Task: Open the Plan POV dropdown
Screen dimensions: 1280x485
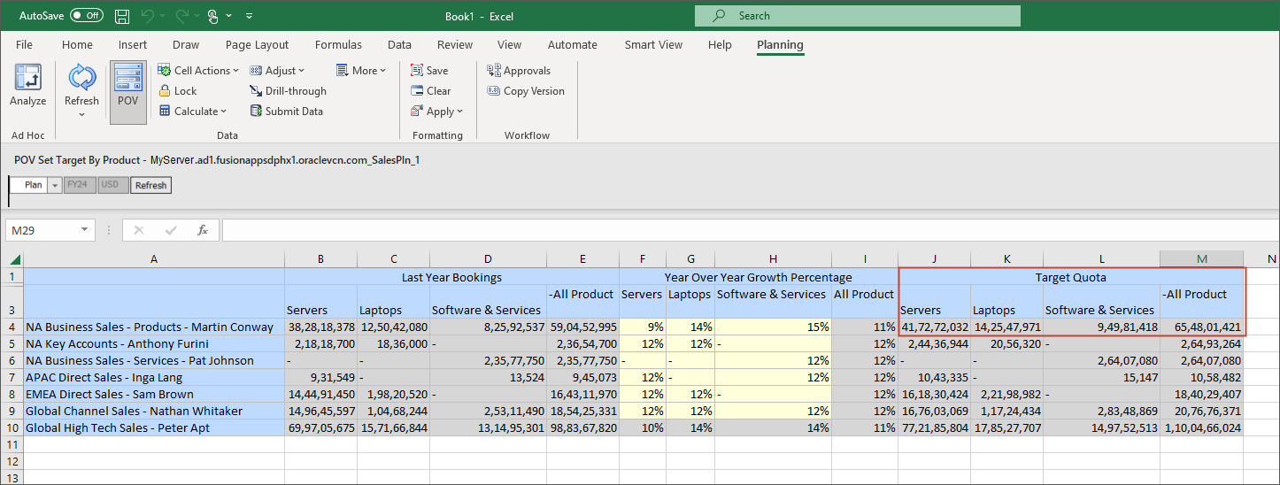Action: click(x=53, y=185)
